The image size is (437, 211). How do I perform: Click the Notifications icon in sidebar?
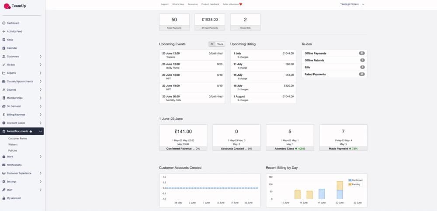(x=4, y=165)
